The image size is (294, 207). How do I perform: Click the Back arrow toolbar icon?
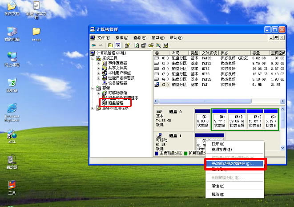(94, 45)
